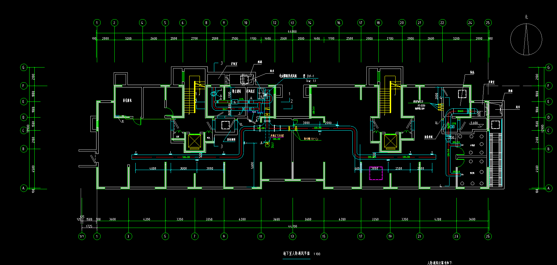The image size is (557, 265).
Task: Pick right-side axis bubble E
Action: 548,101
